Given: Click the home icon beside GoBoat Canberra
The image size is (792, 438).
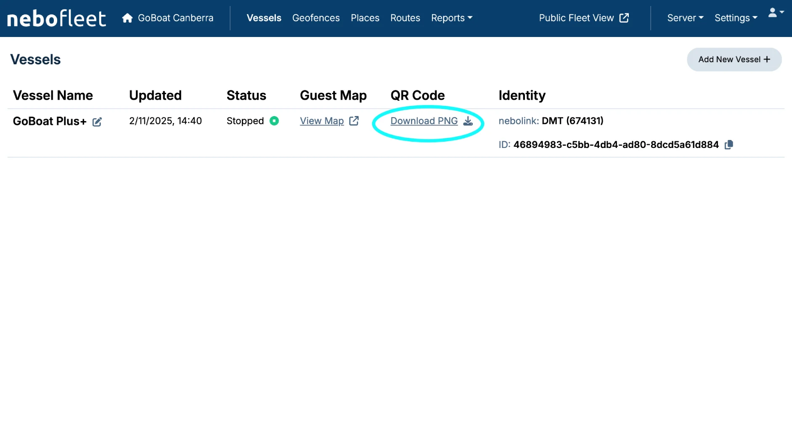Looking at the screenshot, I should (x=127, y=18).
